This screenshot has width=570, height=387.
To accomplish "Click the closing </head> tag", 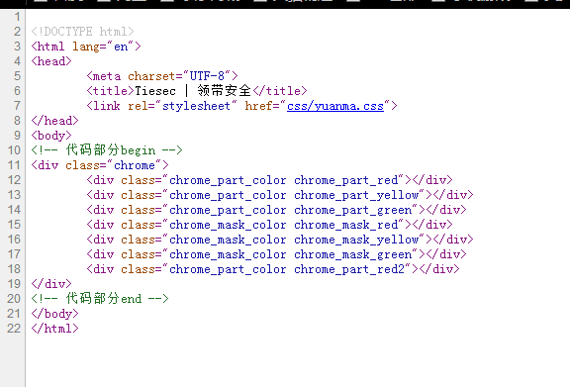I will [54, 121].
